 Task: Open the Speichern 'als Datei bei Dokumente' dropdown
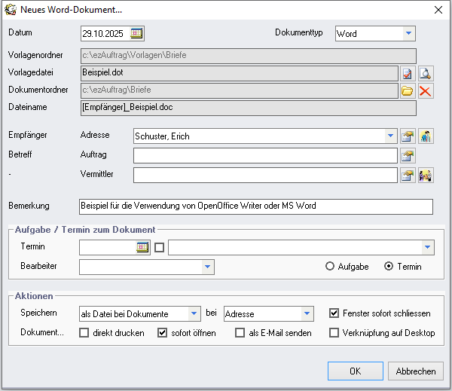coord(194,313)
